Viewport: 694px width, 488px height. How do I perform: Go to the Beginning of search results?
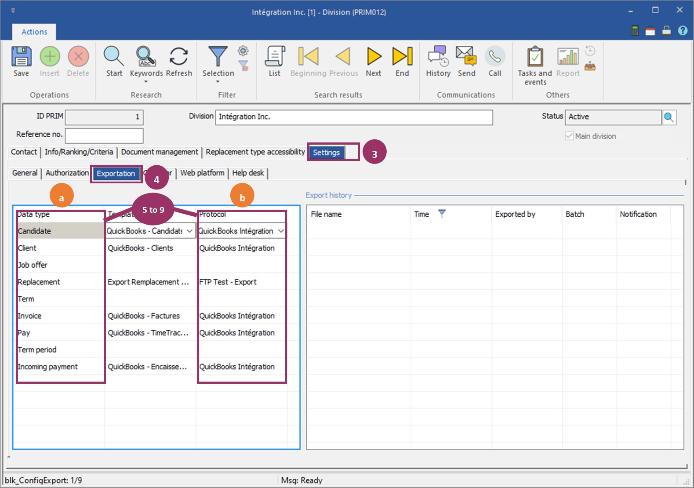tap(308, 56)
